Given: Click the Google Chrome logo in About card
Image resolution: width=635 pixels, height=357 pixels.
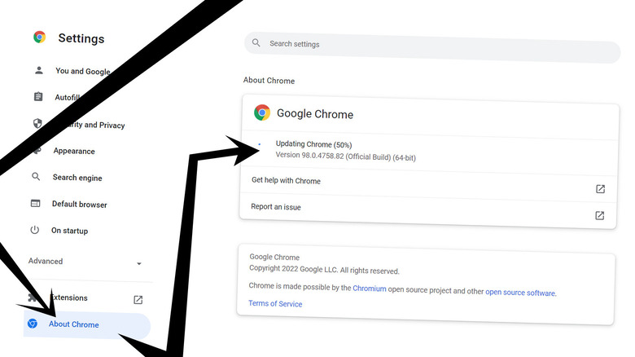Looking at the screenshot, I should tap(262, 112).
